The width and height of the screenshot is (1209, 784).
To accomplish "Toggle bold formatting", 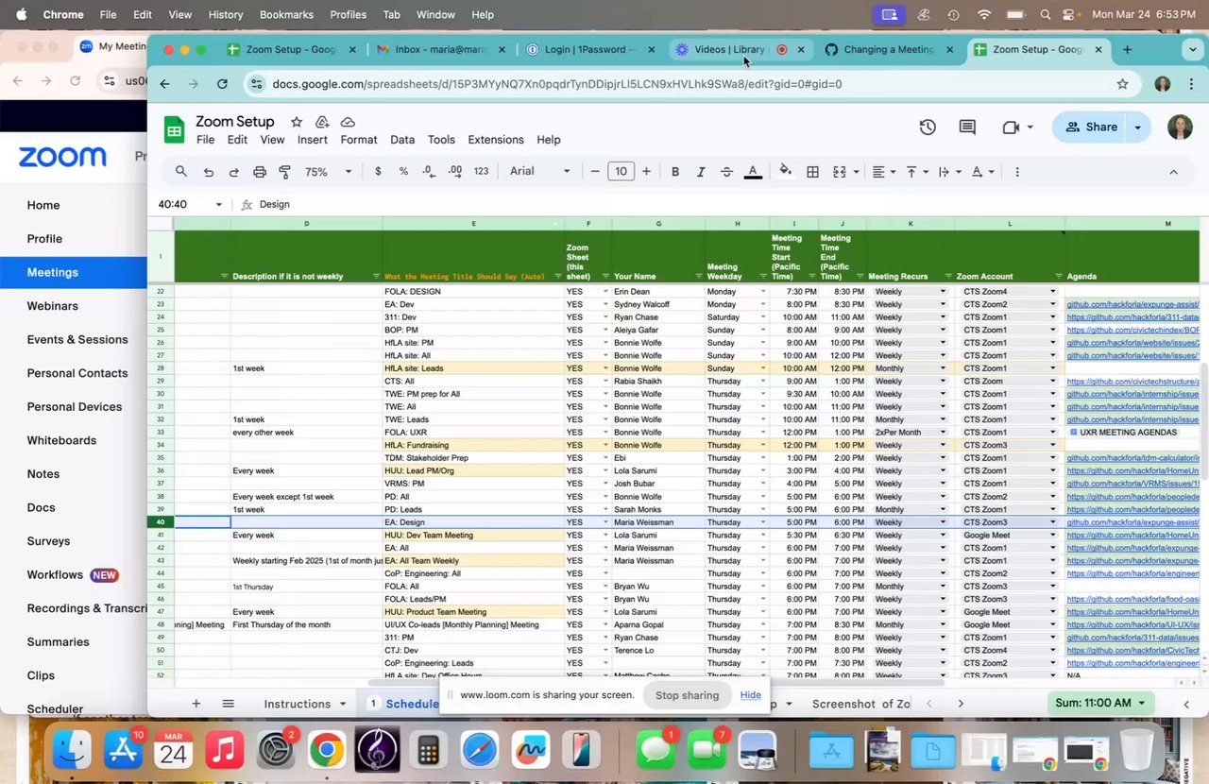I will [675, 172].
